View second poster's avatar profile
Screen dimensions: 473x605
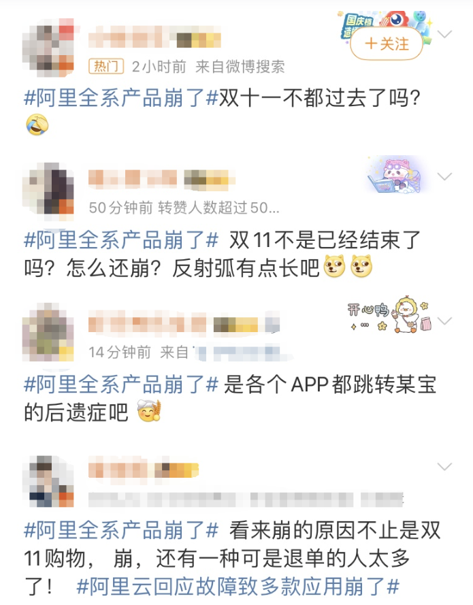click(48, 189)
